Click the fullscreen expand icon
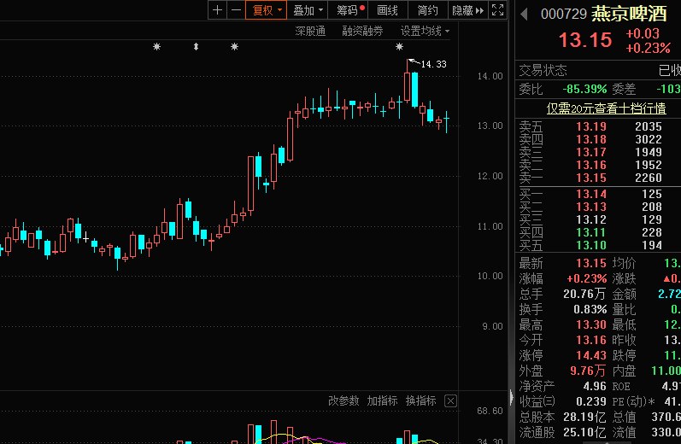Screen dimensions: 681x444 pos(498,10)
